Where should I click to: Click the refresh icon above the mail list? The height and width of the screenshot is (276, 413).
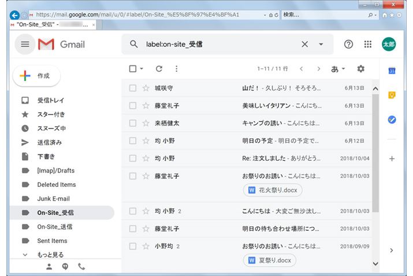pos(159,69)
